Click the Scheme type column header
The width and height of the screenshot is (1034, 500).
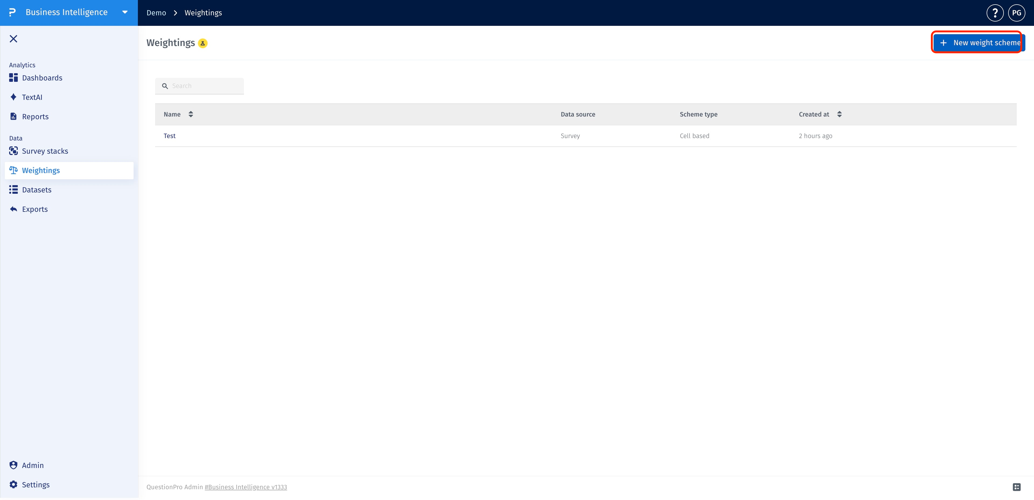pyautogui.click(x=698, y=114)
